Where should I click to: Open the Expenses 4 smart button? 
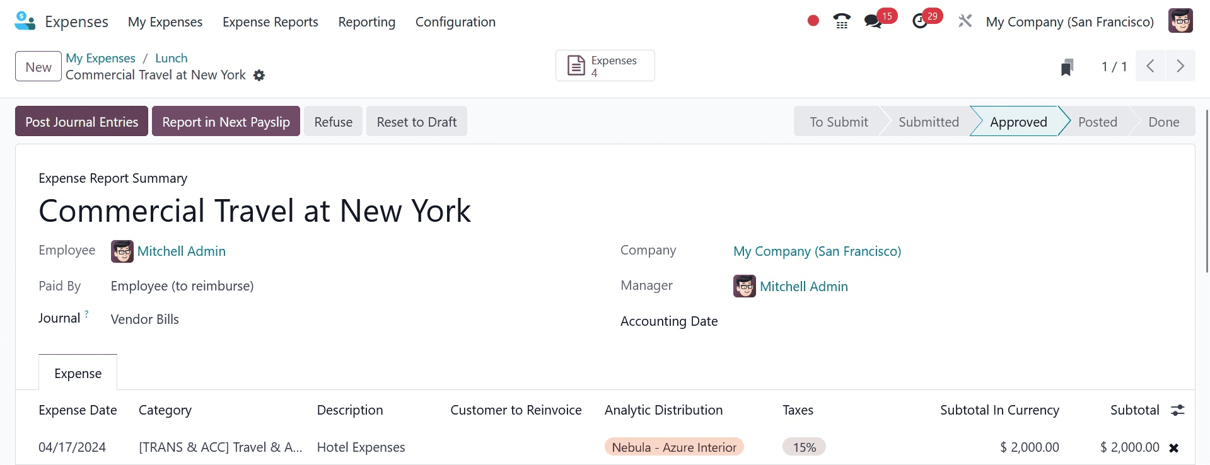605,66
